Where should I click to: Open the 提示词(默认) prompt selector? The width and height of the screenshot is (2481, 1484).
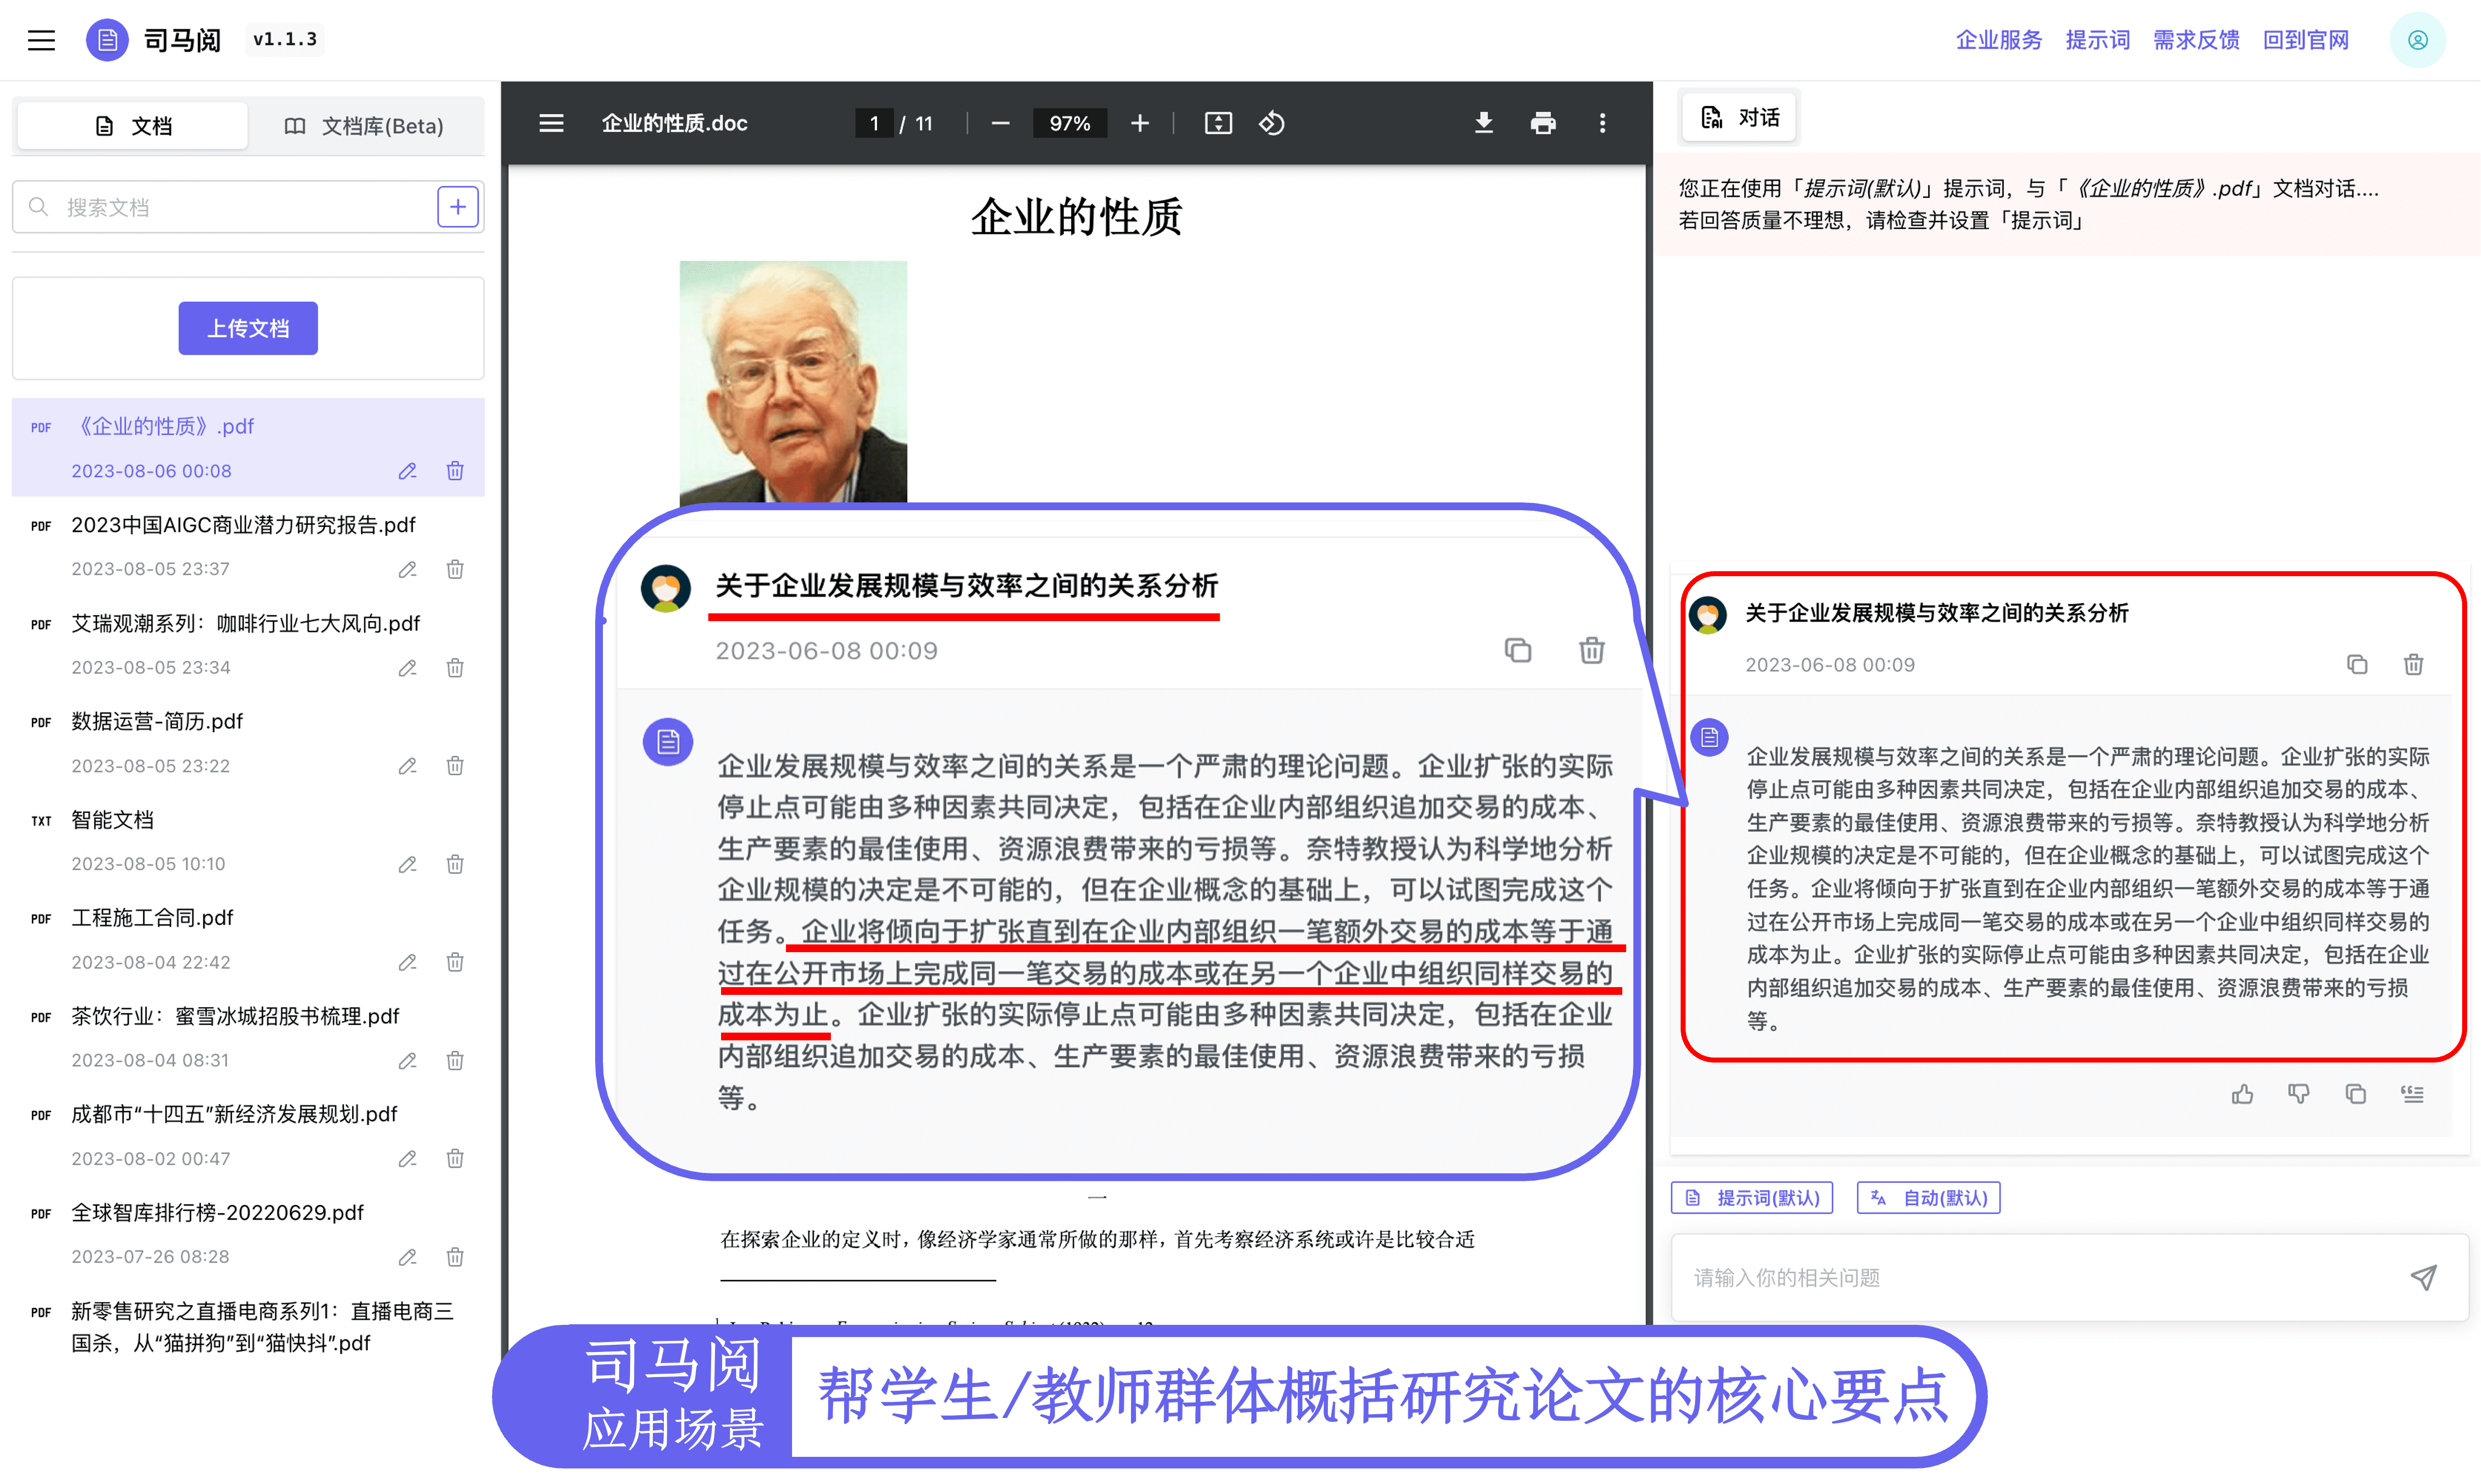tap(1752, 1197)
